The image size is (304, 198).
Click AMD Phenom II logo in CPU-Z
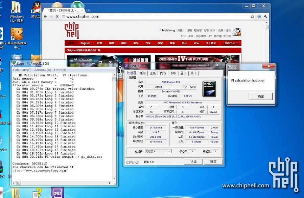pyautogui.click(x=209, y=89)
